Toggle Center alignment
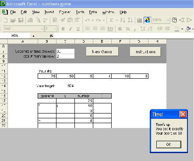Viewport: 194px width, 161px height. (95, 29)
